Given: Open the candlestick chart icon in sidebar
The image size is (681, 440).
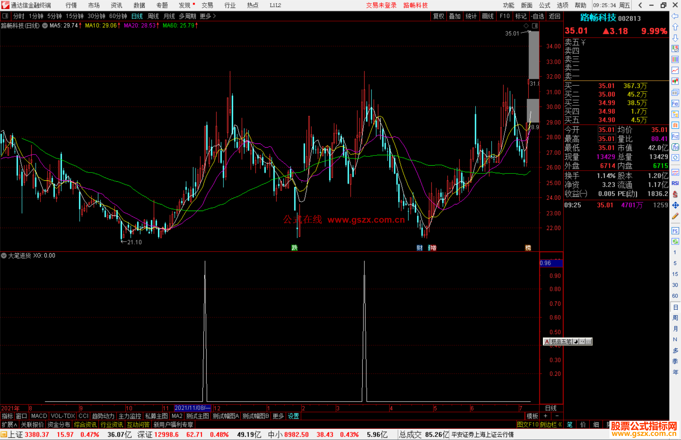Looking at the screenshot, I should click(x=675, y=81).
